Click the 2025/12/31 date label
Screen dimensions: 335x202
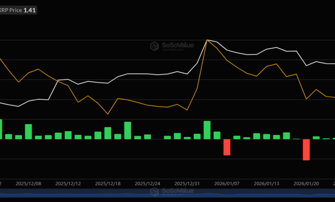point(187,183)
